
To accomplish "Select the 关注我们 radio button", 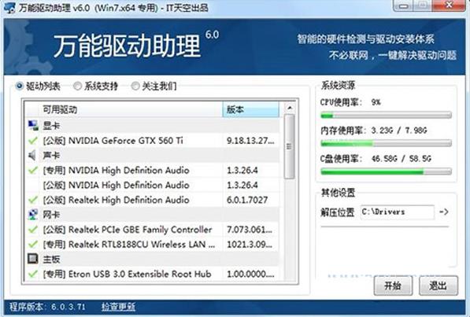I will tap(135, 87).
